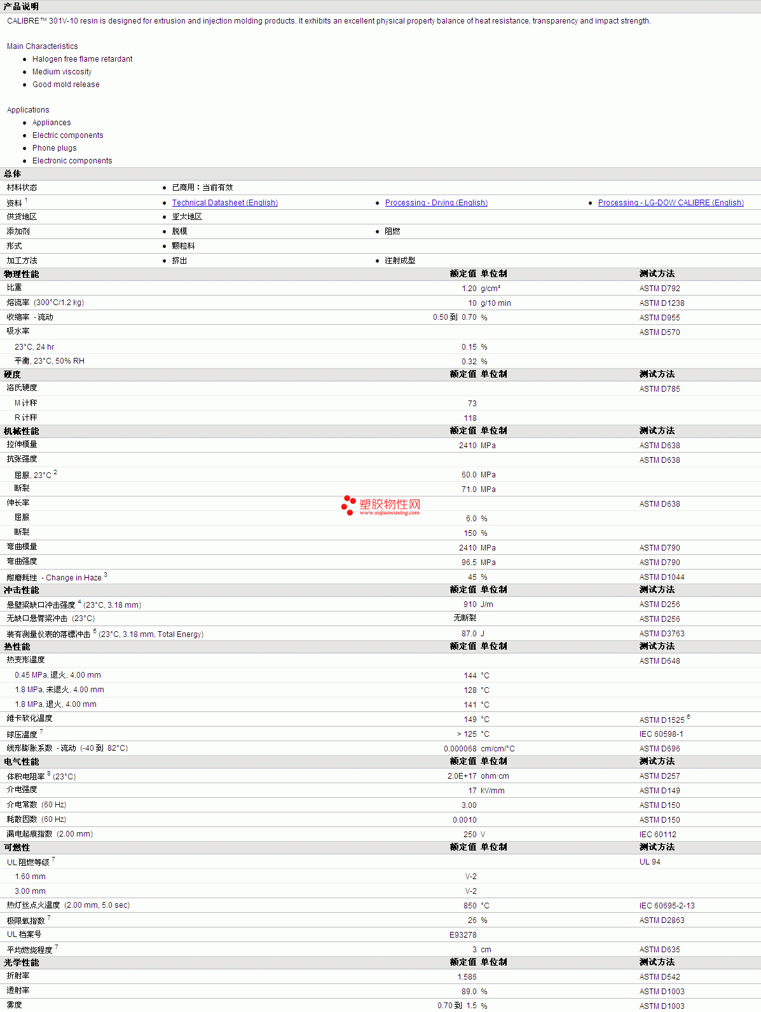This screenshot has height=1012, width=761.
Task: Open the Processing - LG-DOW CALIBRE (English) link
Action: coord(671,203)
